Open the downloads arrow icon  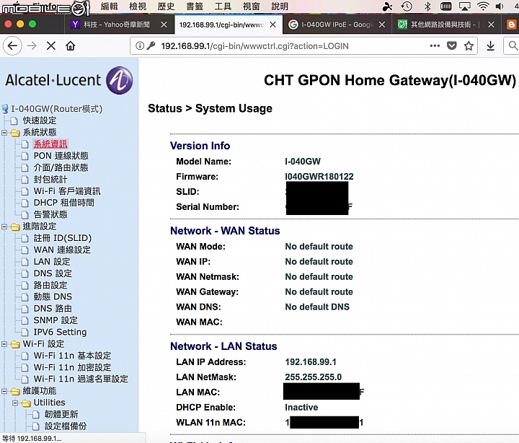(491, 45)
